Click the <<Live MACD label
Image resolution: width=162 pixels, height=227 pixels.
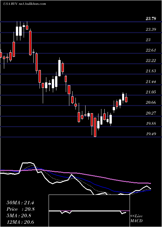[136, 219]
